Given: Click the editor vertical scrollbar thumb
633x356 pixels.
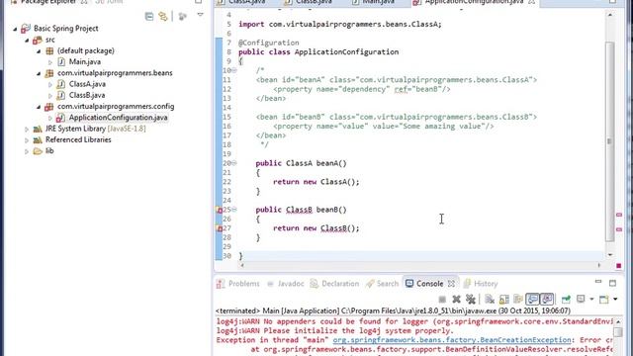Looking at the screenshot, I should [609, 141].
